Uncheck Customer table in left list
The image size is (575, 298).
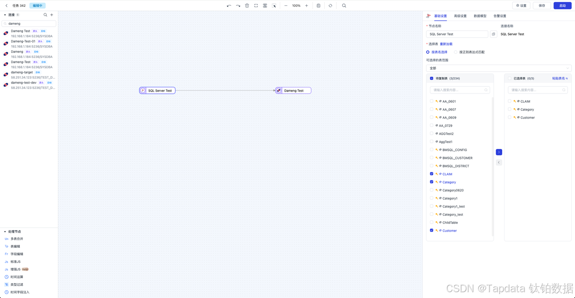coord(432,231)
